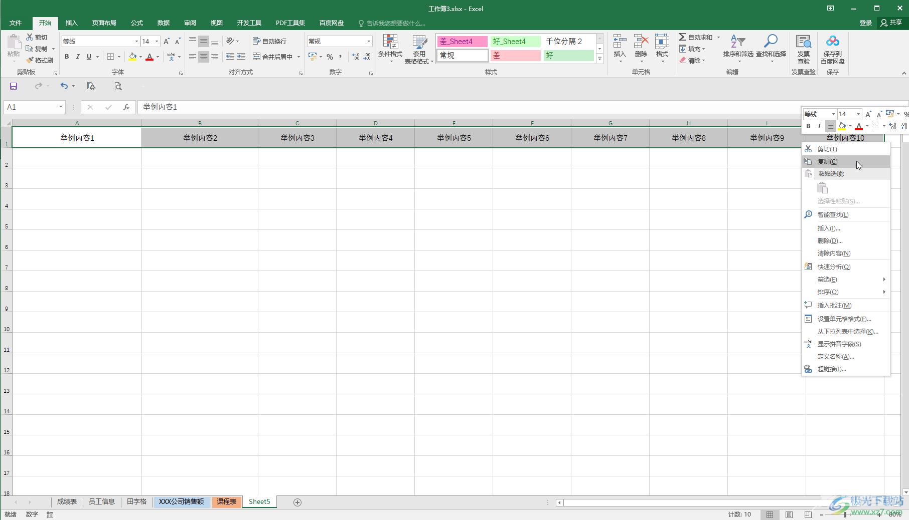Image resolution: width=909 pixels, height=520 pixels.
Task: Choose 复制(C) from the context menu
Action: tap(846, 161)
